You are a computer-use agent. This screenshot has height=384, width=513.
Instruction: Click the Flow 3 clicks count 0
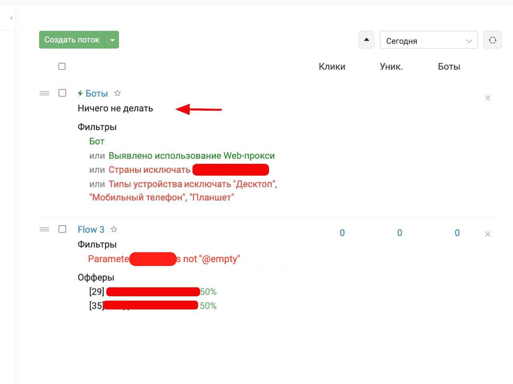click(342, 233)
